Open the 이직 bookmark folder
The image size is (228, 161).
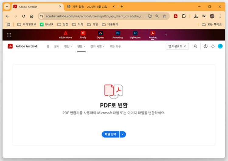coord(78,24)
